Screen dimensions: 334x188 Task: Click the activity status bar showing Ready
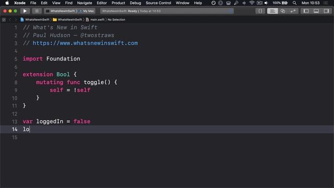coord(167,11)
